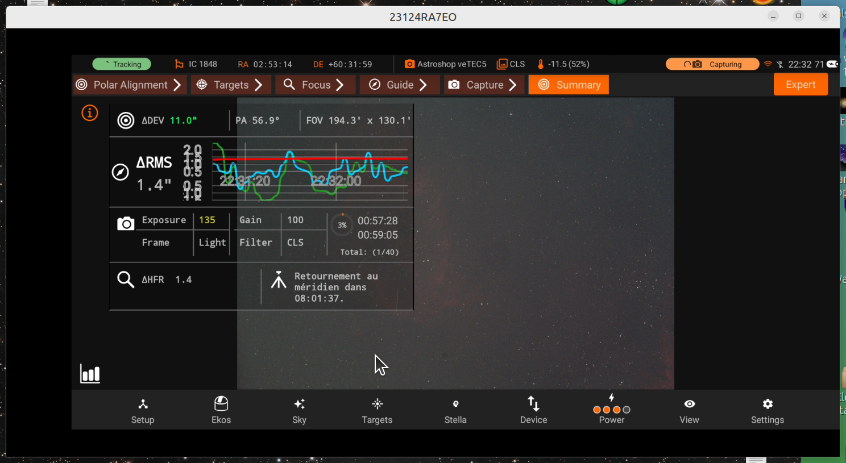Click the 00:59:05 time readout
This screenshot has height=463, width=846.
click(x=378, y=235)
